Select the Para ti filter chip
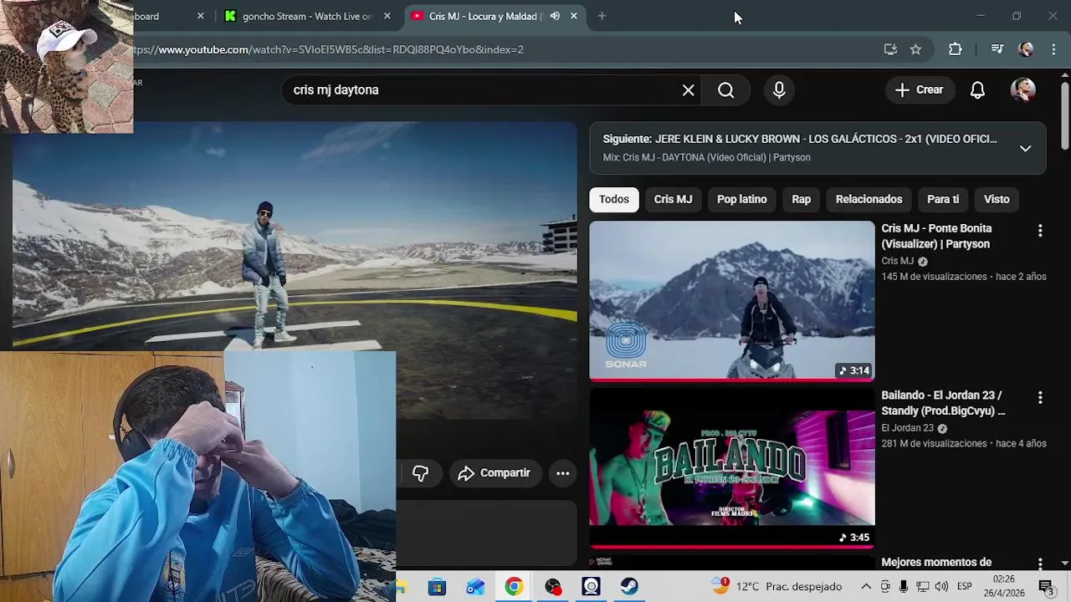The height and width of the screenshot is (602, 1071). tap(943, 199)
